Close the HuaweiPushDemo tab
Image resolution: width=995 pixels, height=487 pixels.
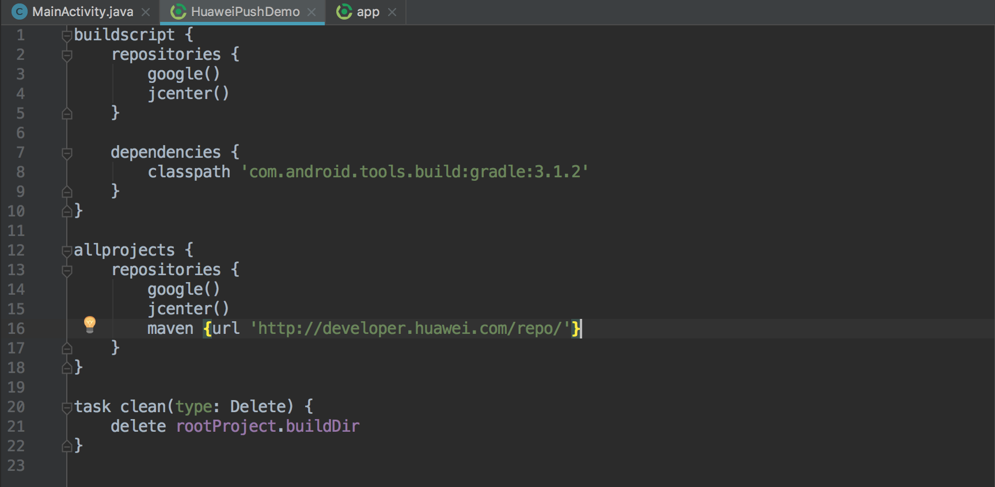pyautogui.click(x=312, y=12)
